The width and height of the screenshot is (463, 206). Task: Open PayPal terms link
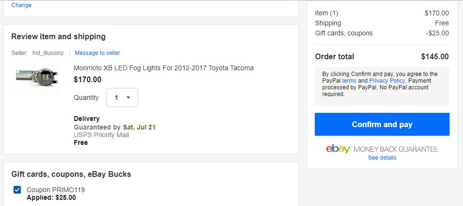[349, 81]
